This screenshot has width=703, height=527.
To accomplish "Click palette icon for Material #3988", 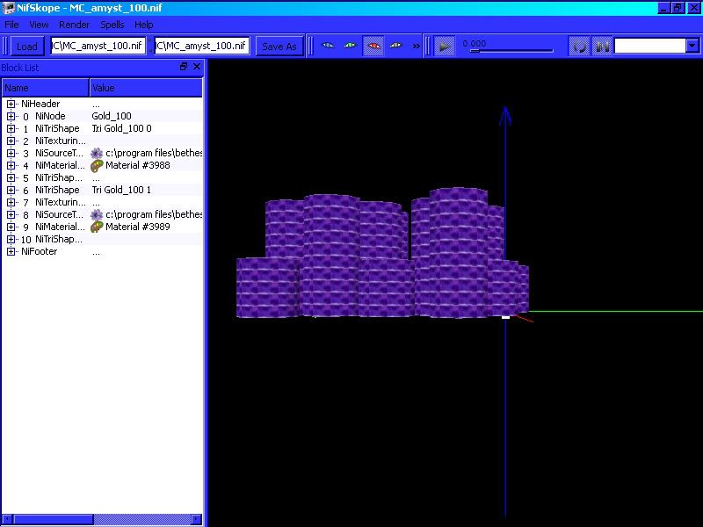I will (97, 166).
